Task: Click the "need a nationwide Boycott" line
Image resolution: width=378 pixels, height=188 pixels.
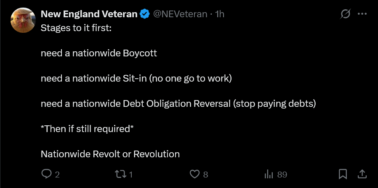Action: (x=99, y=53)
